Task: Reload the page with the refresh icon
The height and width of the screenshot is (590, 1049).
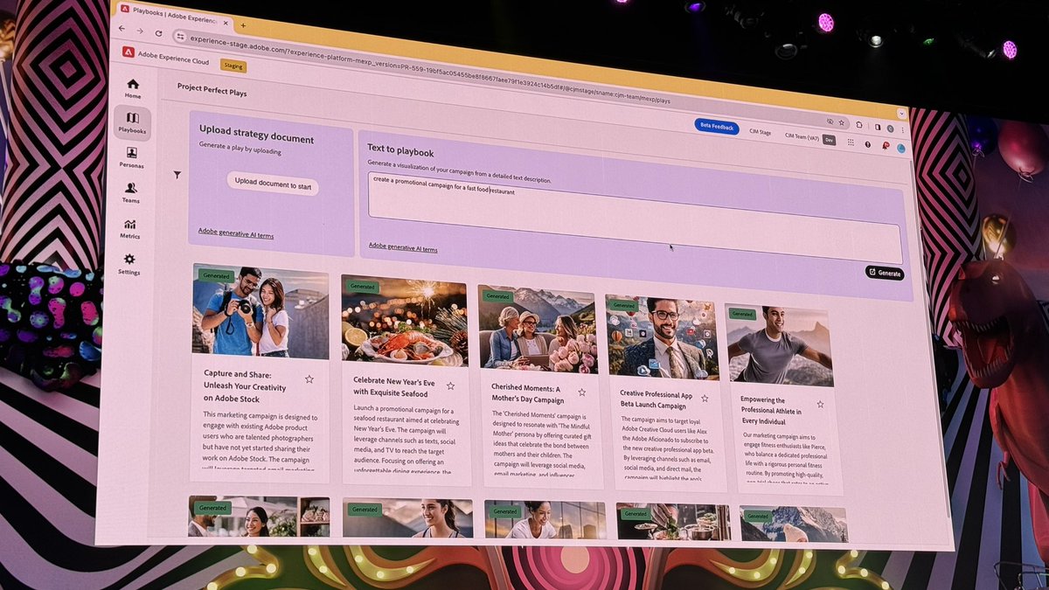Action: (158, 32)
